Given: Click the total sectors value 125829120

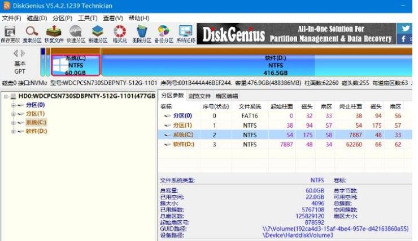Looking at the screenshot, I should [310, 216].
